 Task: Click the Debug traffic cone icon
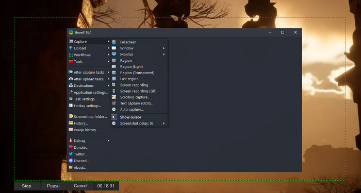pos(71,141)
